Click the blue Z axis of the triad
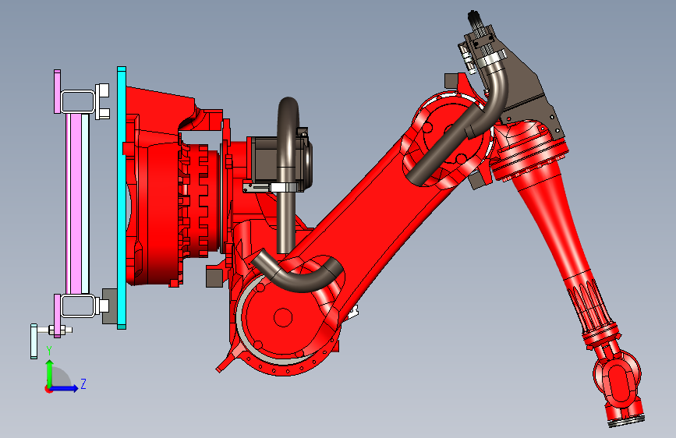Screen dimensions: 676x438 (x=65, y=388)
